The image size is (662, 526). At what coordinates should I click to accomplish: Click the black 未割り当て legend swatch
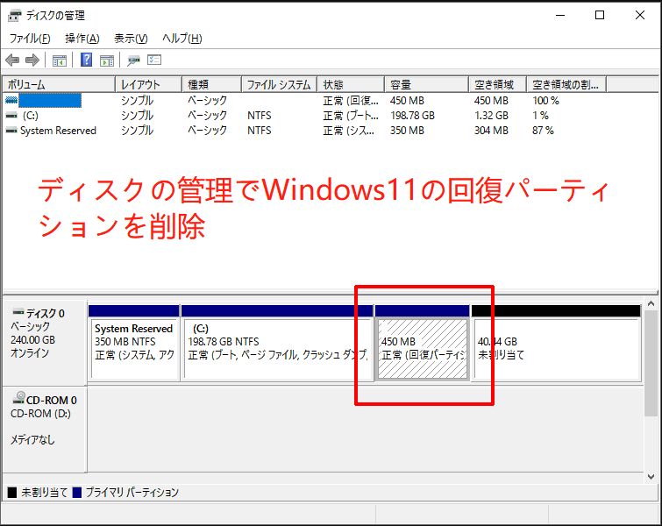12,492
